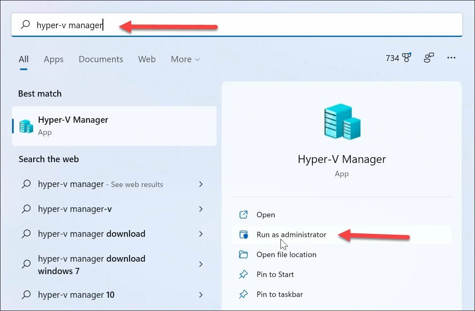Expand arrow for hyper-v manager download windows 7
The width and height of the screenshot is (475, 311).
pos(200,264)
